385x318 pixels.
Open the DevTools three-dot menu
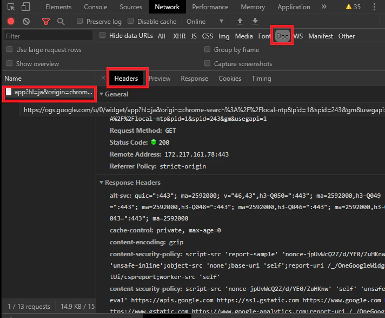tap(374, 7)
